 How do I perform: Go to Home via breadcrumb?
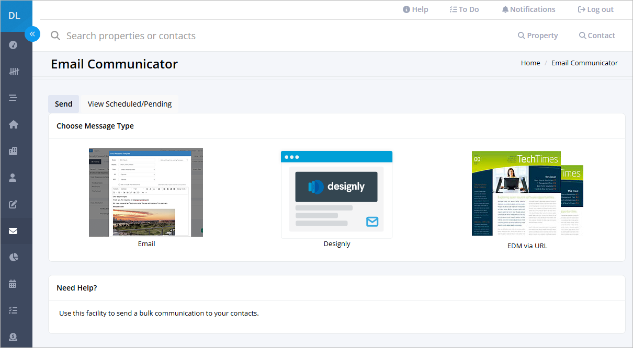(x=530, y=63)
